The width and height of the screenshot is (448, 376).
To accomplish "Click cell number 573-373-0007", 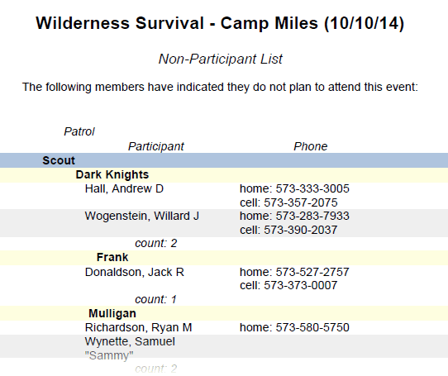I will pyautogui.click(x=301, y=285).
